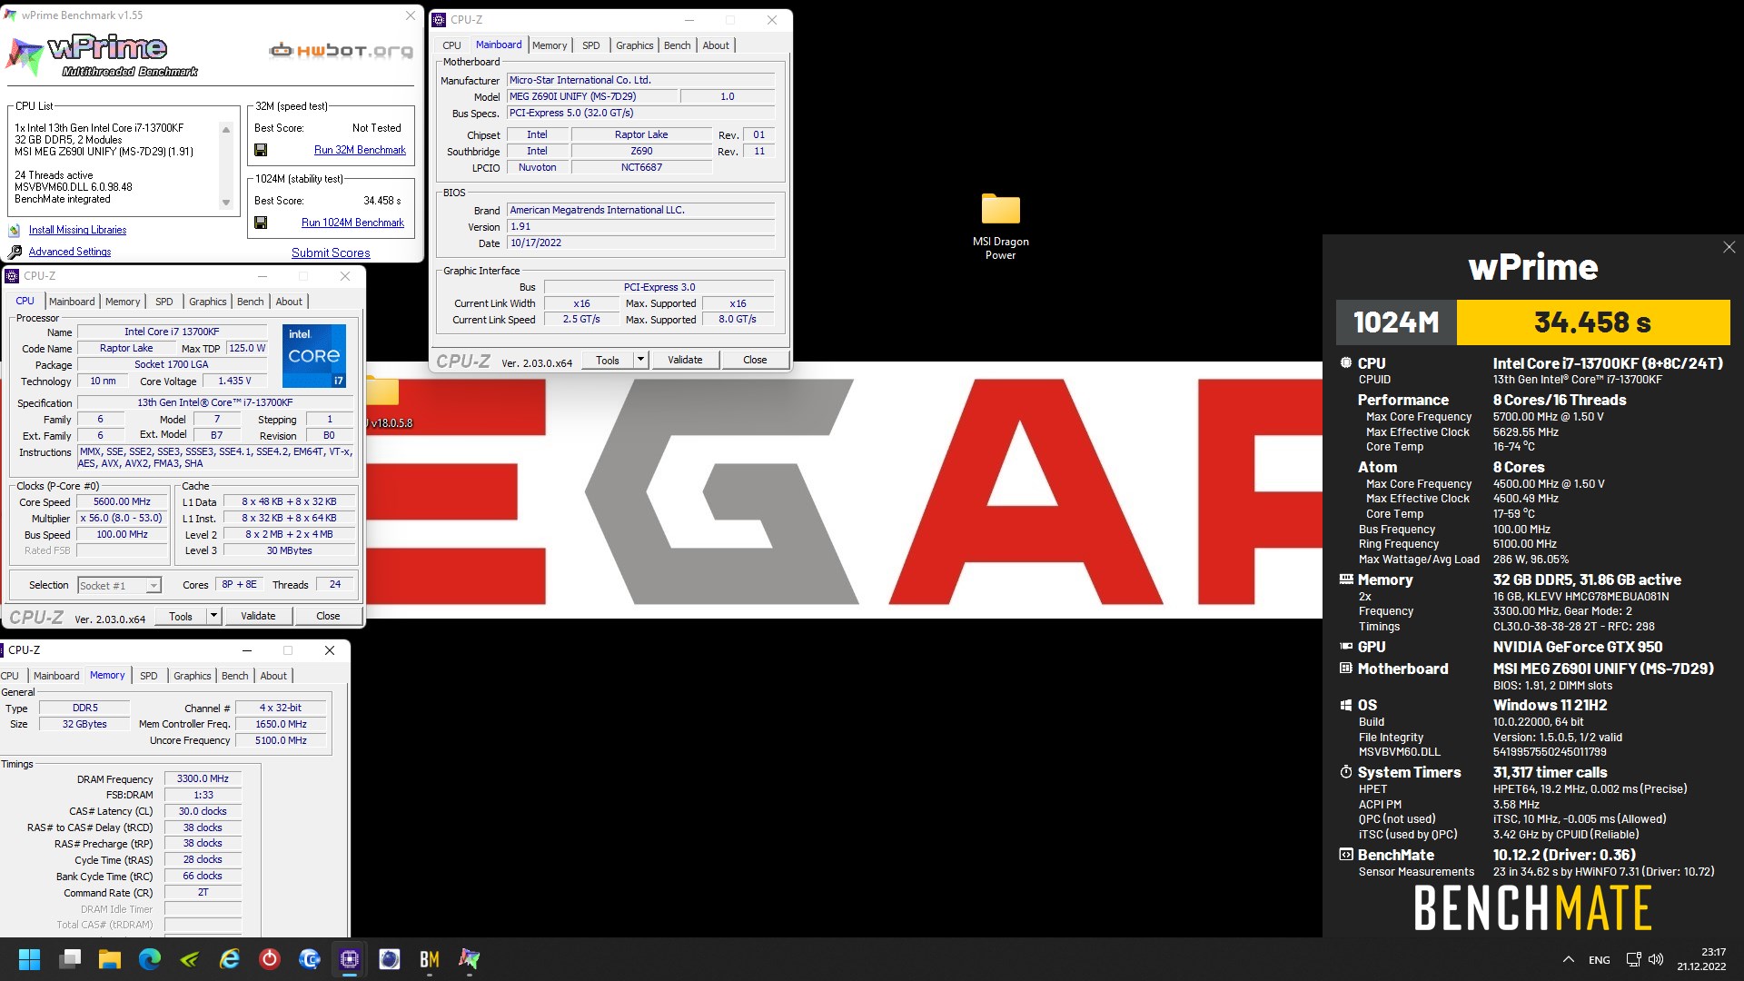Image resolution: width=1744 pixels, height=981 pixels.
Task: Click the save icon next to Run 32M Benchmark
Action: [x=261, y=150]
